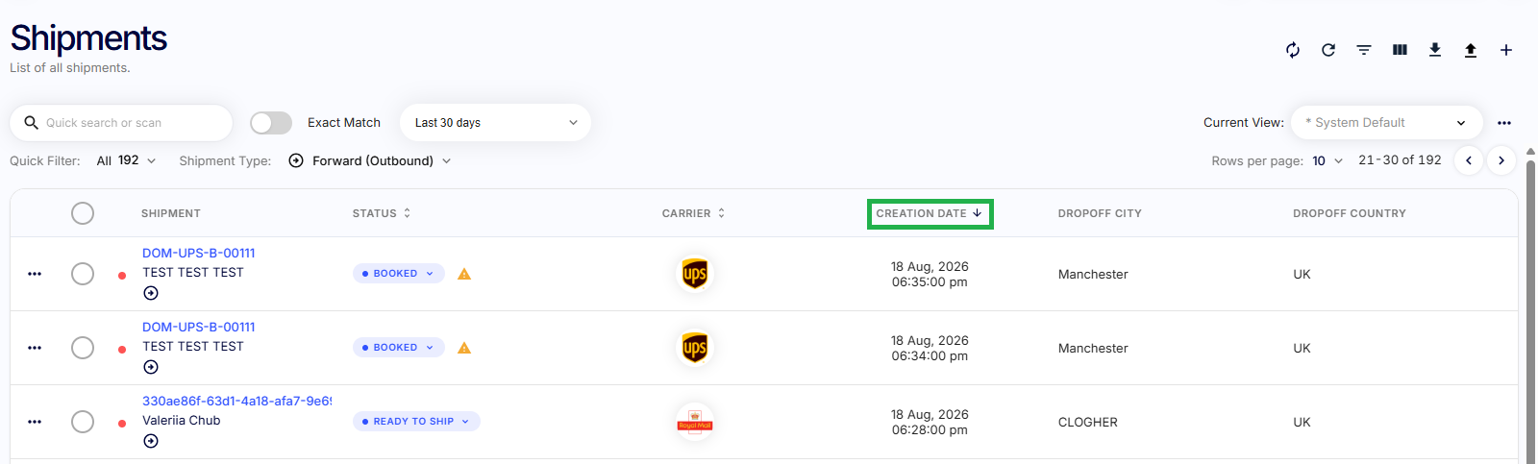1538x464 pixels.
Task: Go to next page of shipments
Action: tap(1501, 160)
